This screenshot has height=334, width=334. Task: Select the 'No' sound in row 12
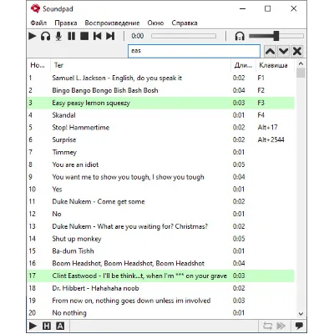[x=160, y=214]
